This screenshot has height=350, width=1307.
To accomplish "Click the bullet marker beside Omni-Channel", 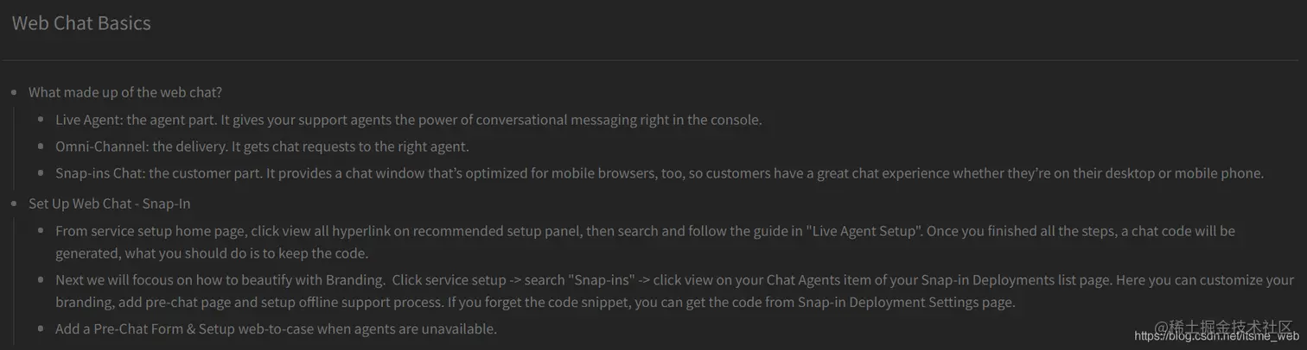I will (x=41, y=147).
